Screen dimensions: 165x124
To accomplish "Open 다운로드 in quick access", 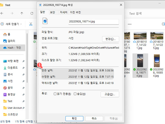I will coord(11,68).
